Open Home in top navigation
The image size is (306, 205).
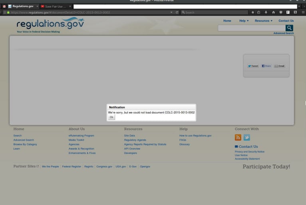(x=227, y=21)
